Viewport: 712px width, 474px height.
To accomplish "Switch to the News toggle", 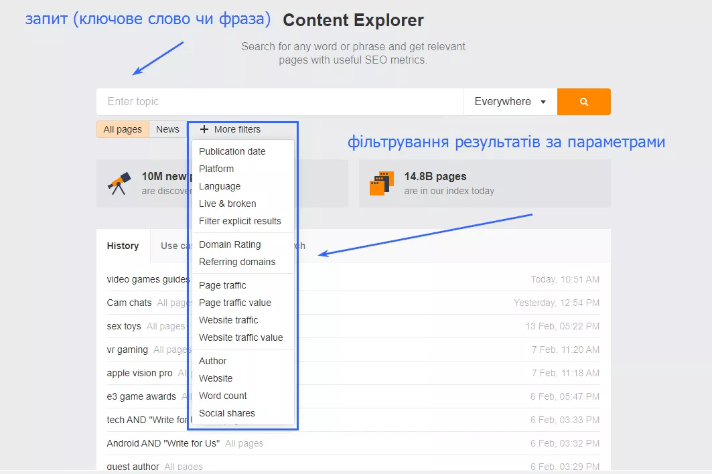I will 167,129.
